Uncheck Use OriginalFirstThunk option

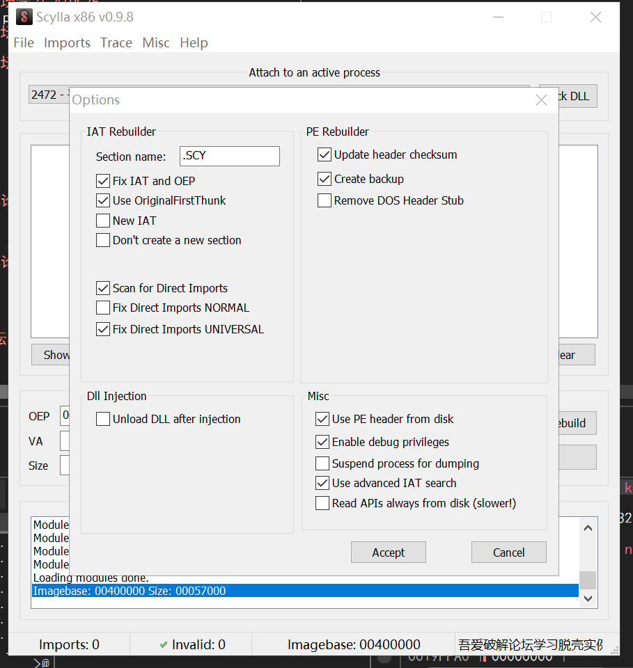(103, 200)
